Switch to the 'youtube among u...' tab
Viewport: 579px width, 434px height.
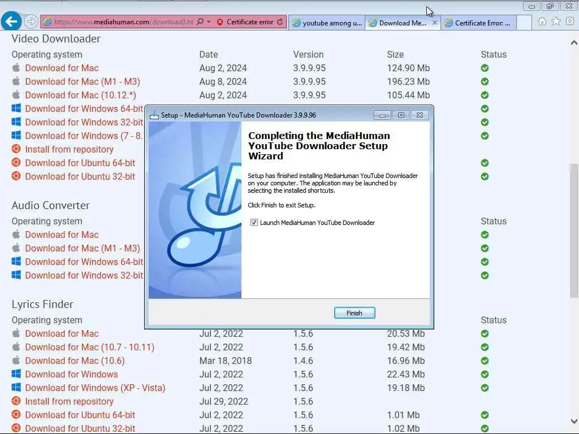327,23
